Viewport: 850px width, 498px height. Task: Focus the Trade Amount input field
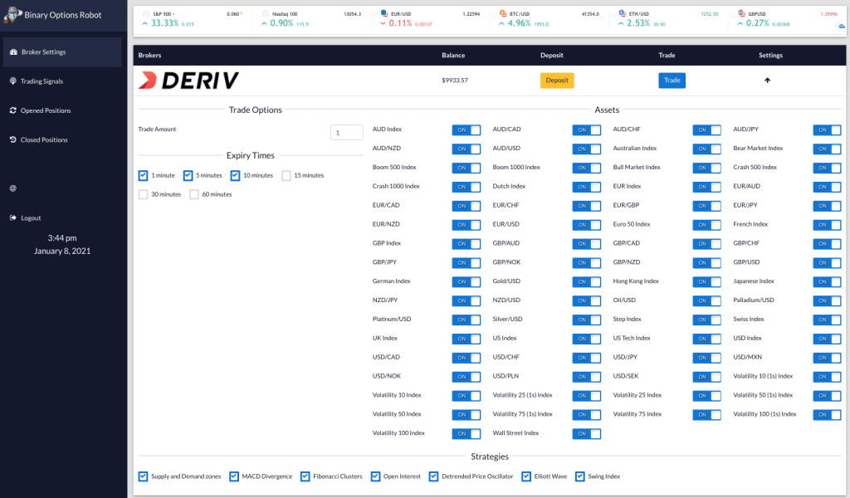pos(346,132)
